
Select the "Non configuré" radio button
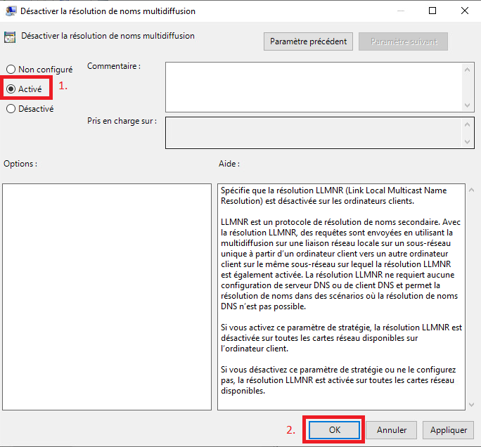11,70
